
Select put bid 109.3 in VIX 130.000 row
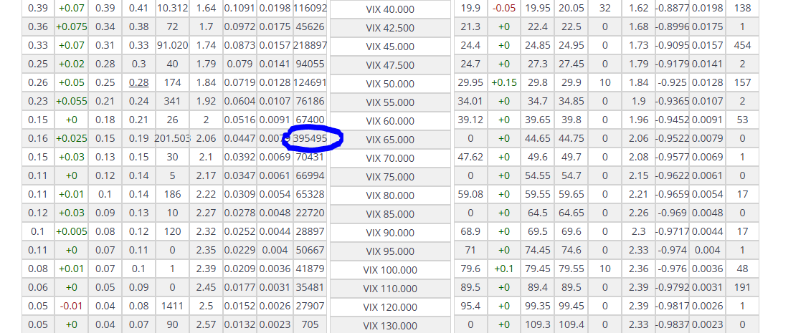point(537,324)
